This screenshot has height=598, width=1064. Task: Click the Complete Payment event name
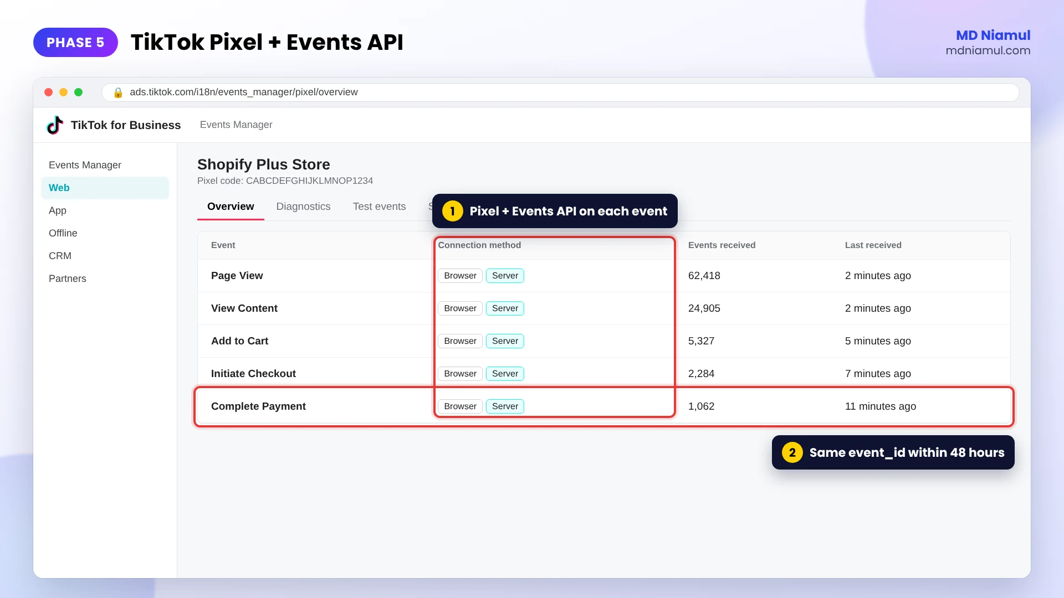(258, 406)
